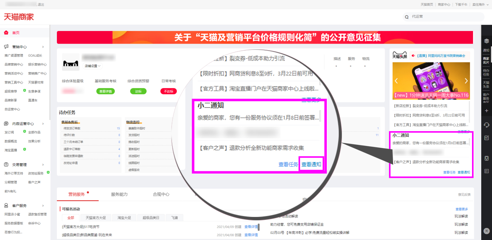Select the 天猫官方大促 filter tab
Viewport: 492px width, 240px height.
[x=96, y=218]
